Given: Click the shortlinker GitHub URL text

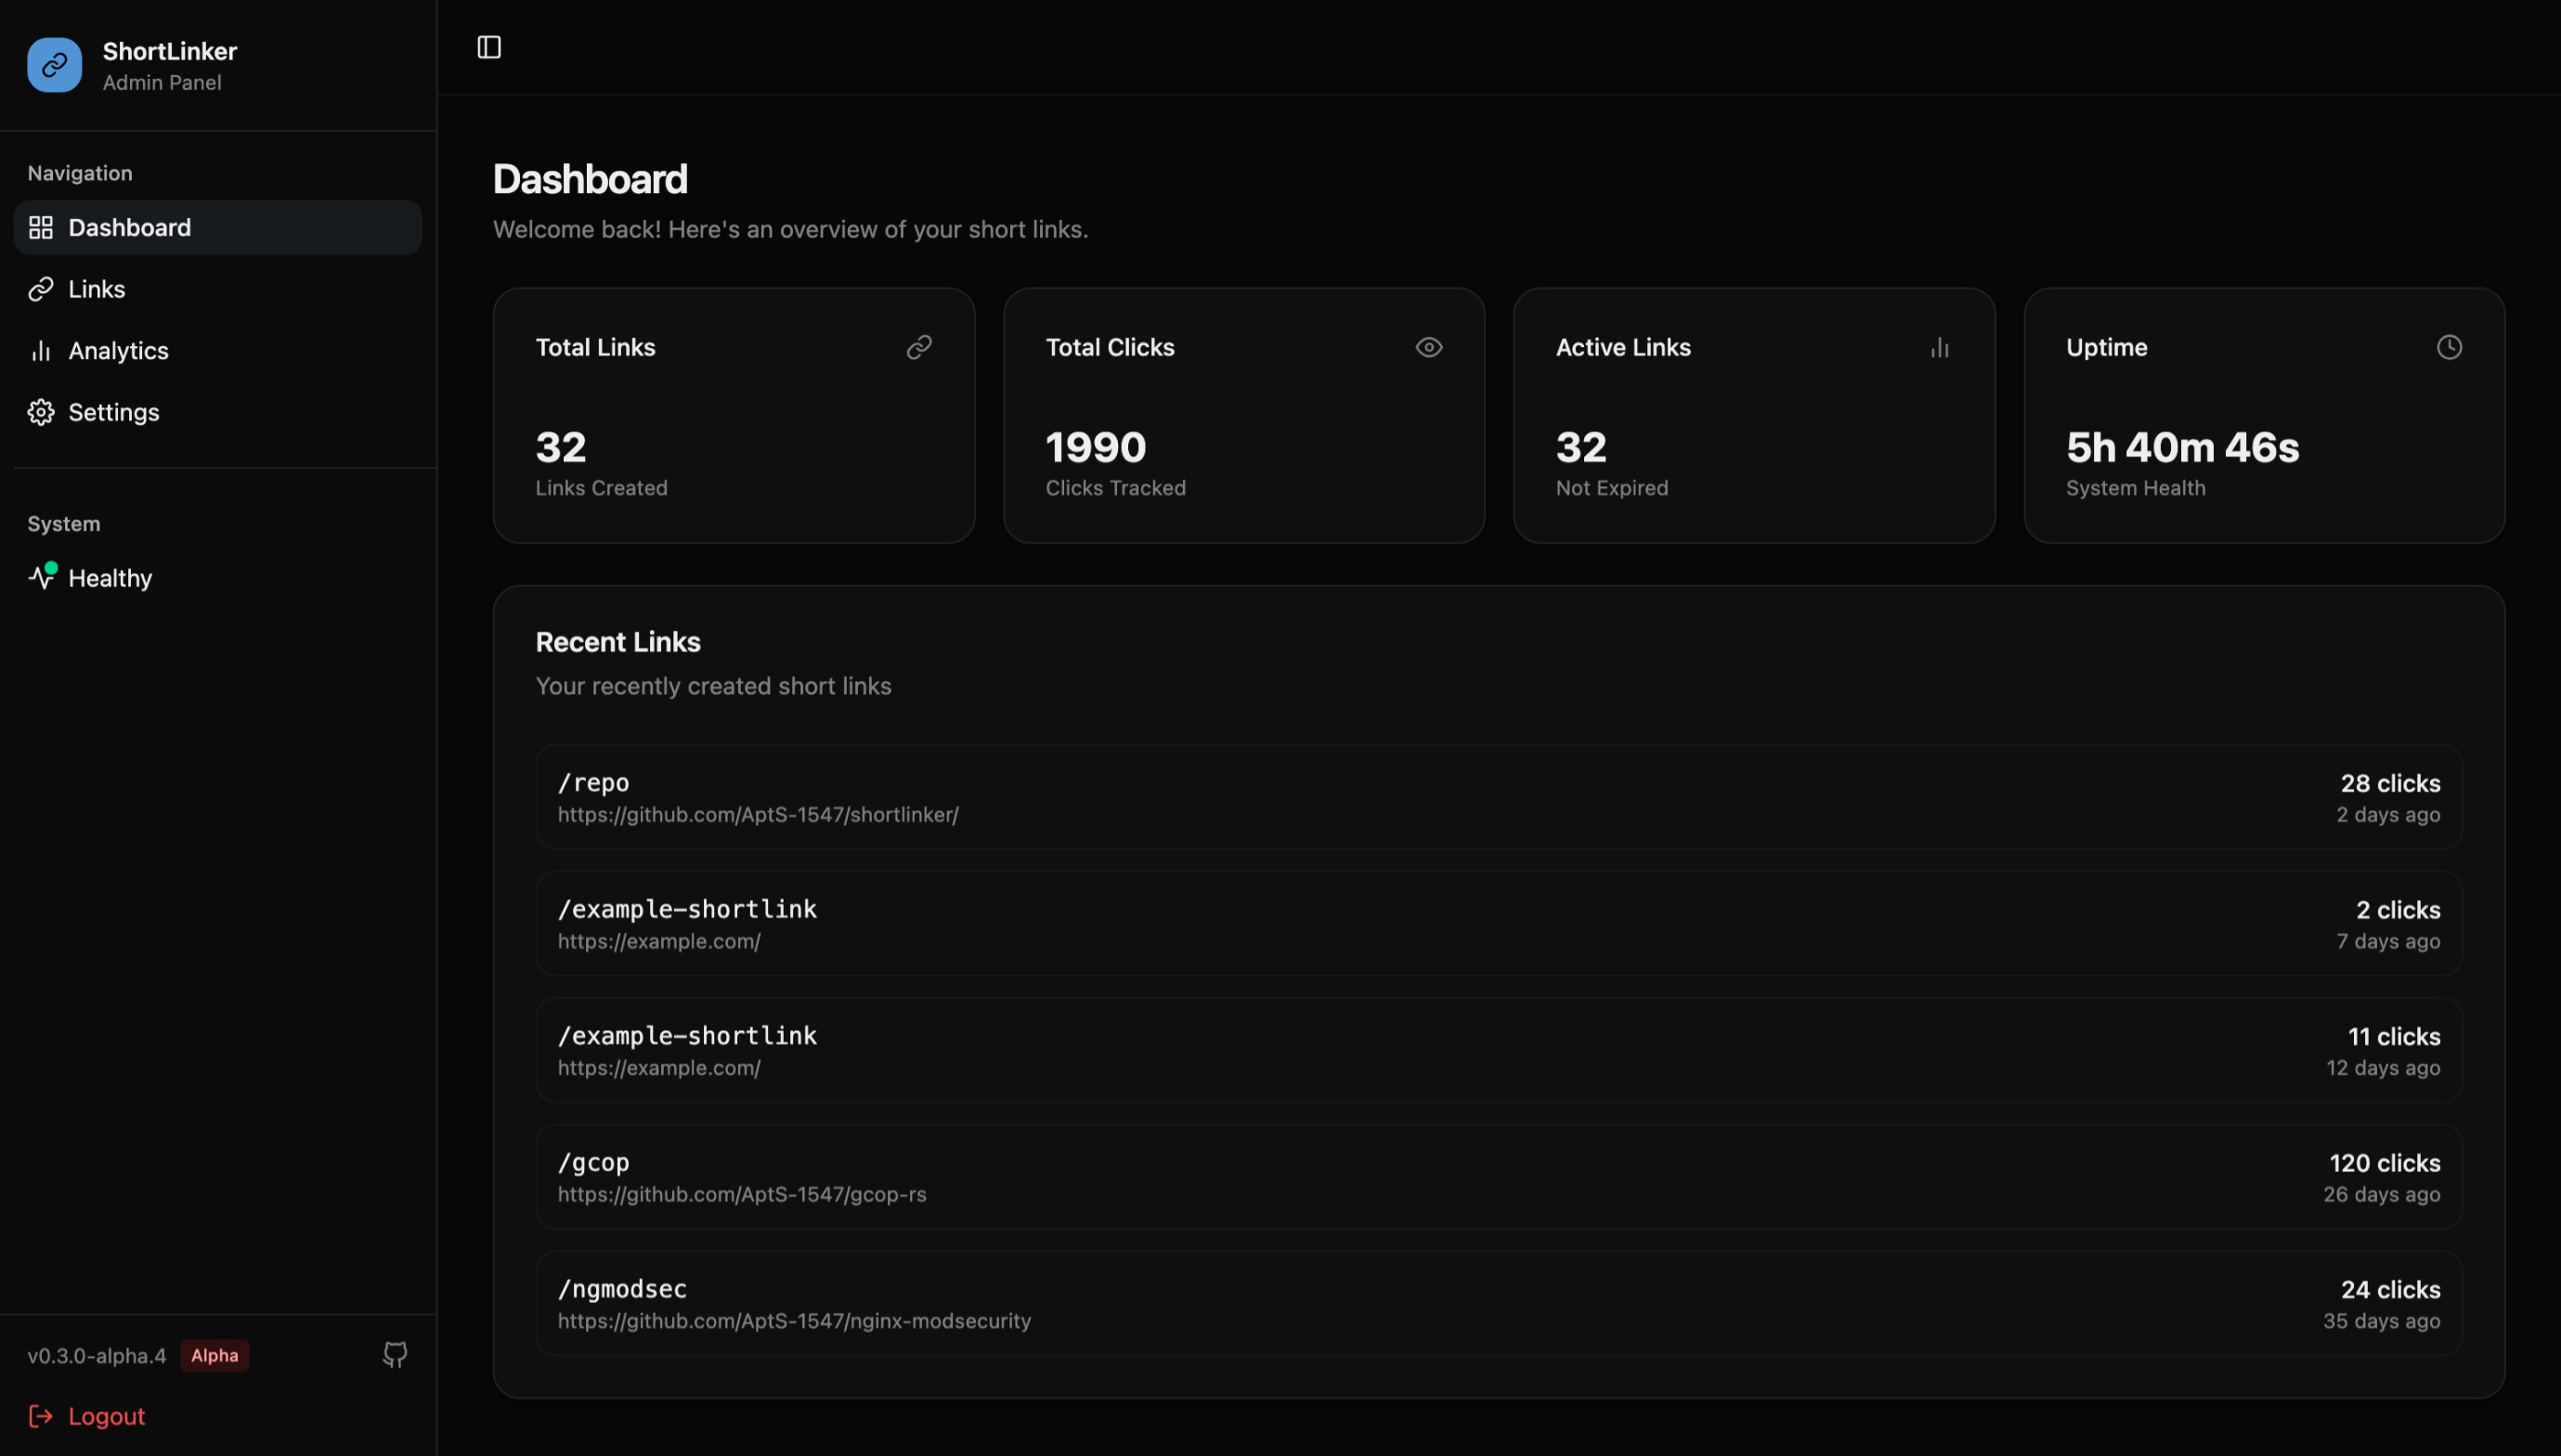Looking at the screenshot, I should click(759, 815).
